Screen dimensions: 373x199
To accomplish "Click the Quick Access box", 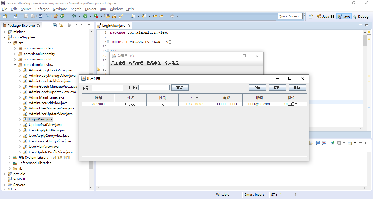I will pyautogui.click(x=290, y=16).
